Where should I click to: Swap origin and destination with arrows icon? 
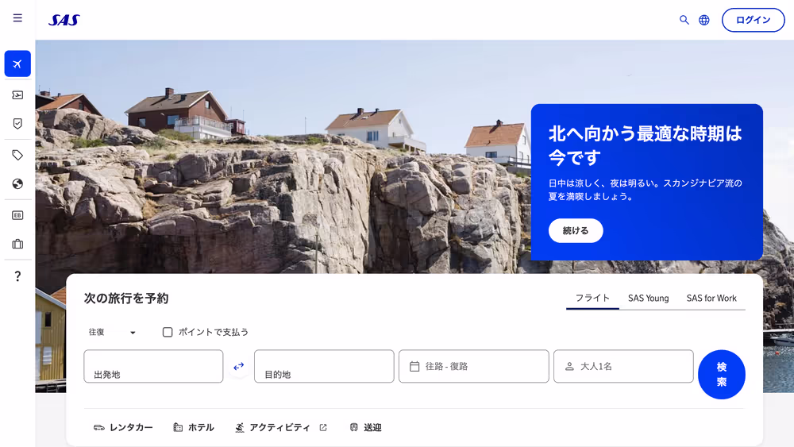pos(238,366)
